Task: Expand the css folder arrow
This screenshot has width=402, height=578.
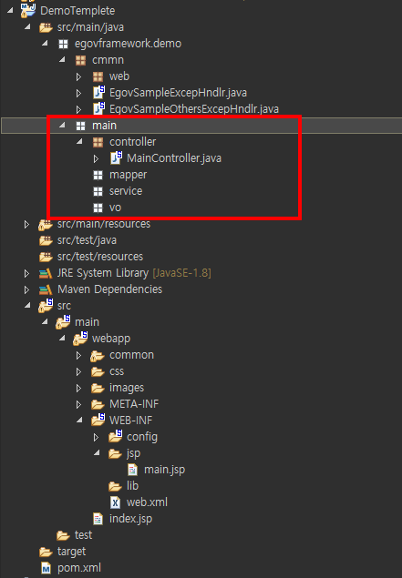Action: click(x=78, y=371)
